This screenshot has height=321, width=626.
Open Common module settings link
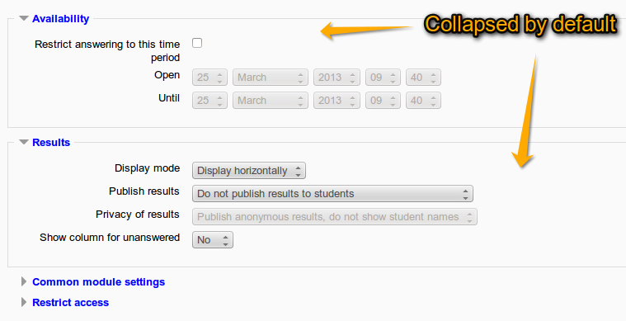pos(99,282)
